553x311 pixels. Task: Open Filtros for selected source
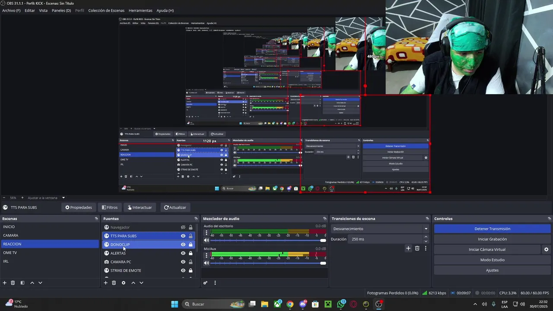point(109,207)
